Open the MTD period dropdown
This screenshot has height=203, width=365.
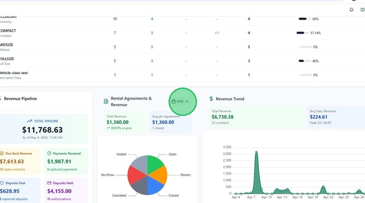point(180,101)
